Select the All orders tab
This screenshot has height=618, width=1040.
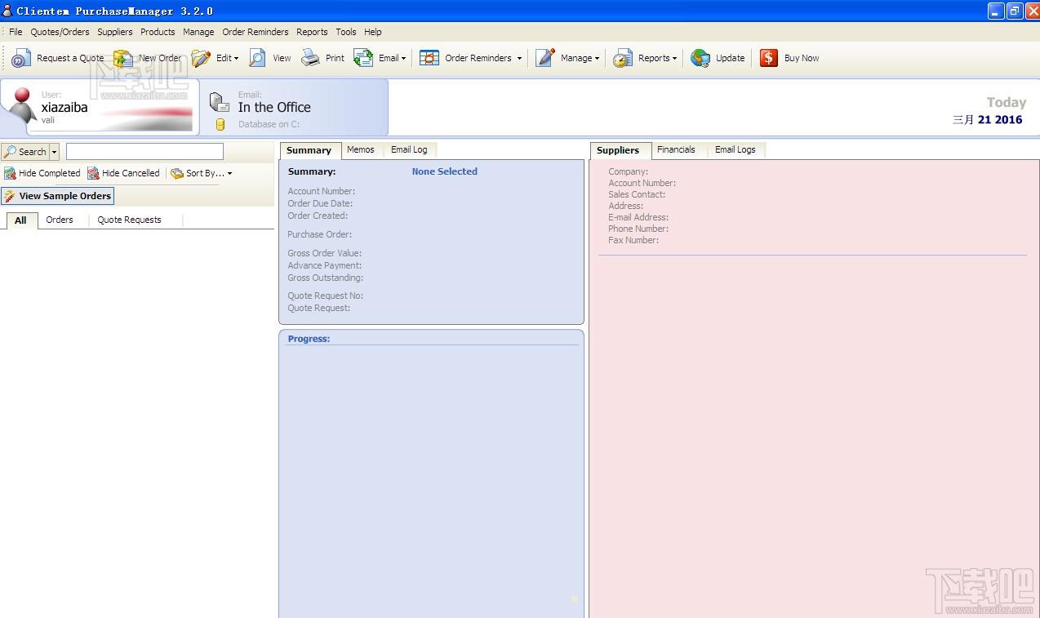tap(21, 220)
